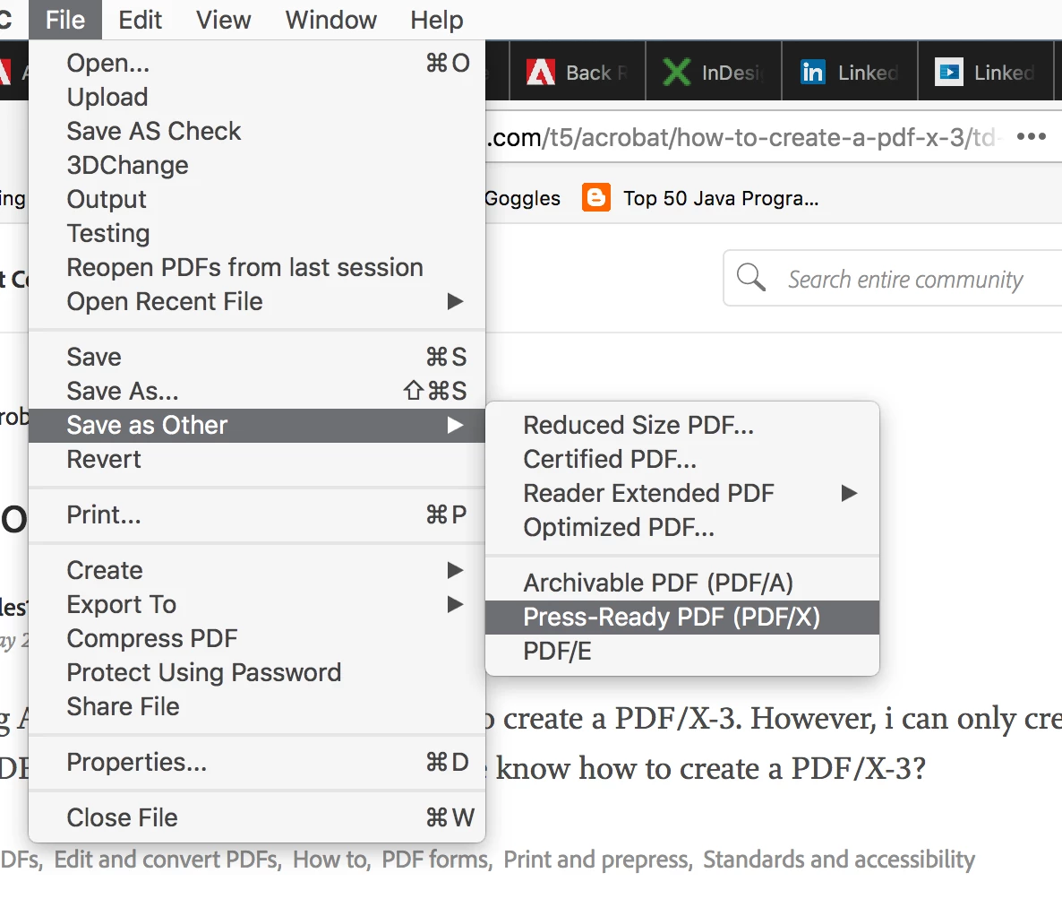The height and width of the screenshot is (916, 1062).
Task: Expand Open Recent File submenu arrow
Action: click(455, 301)
